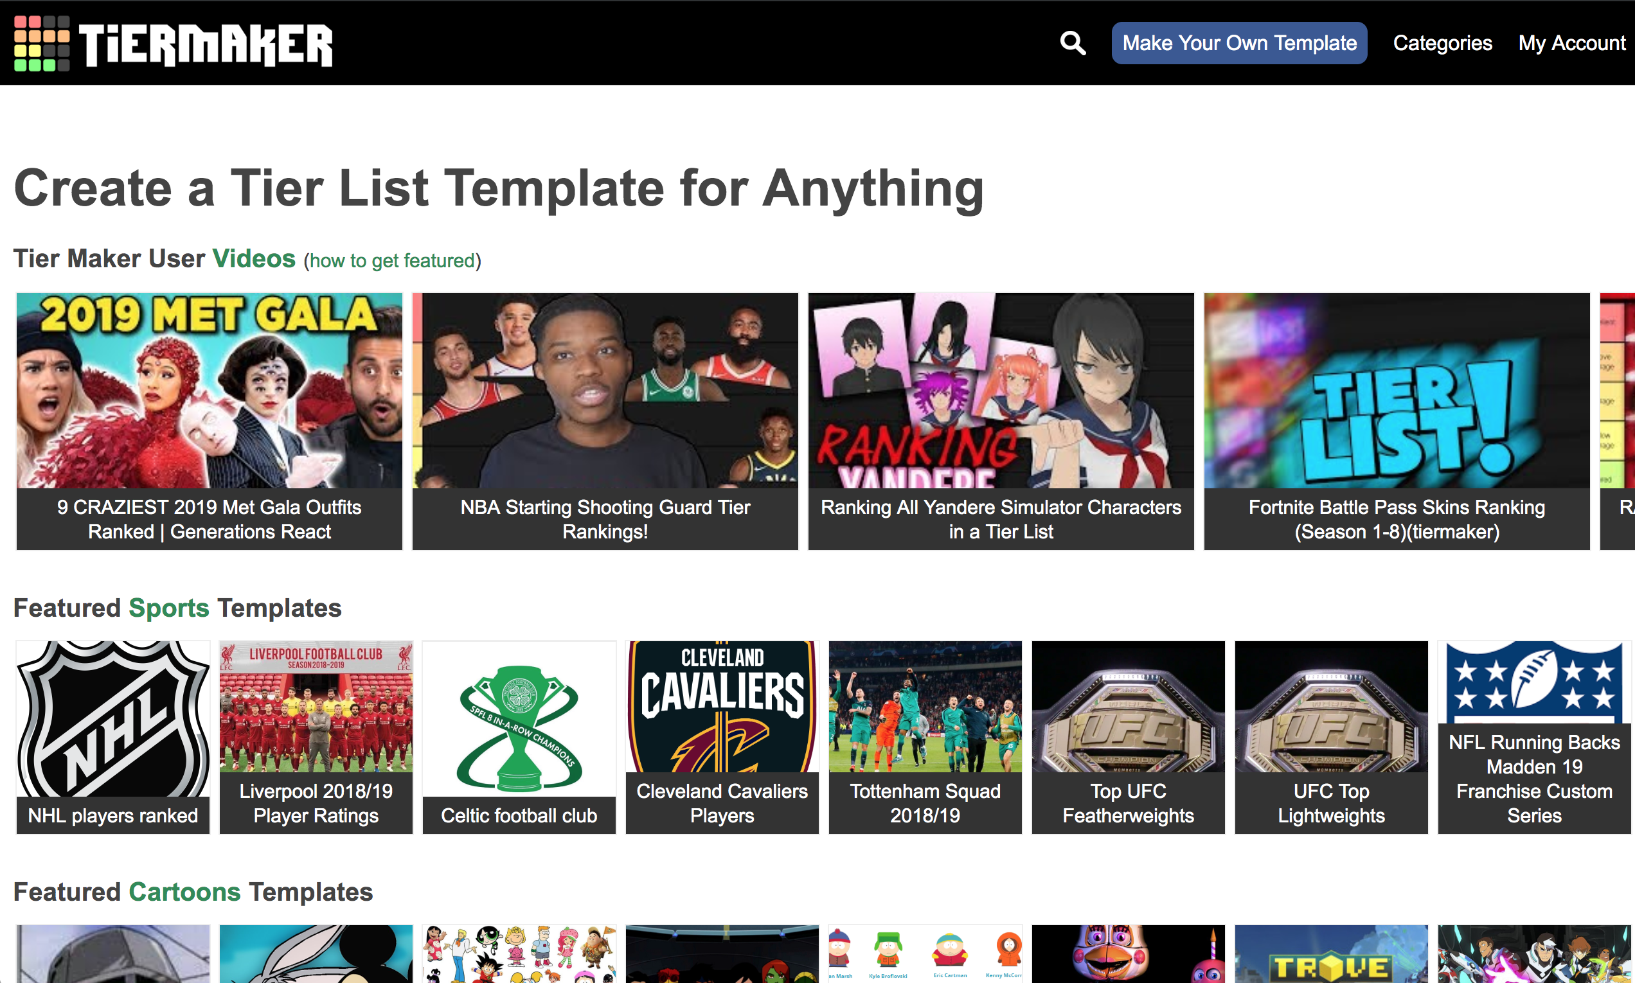
Task: Open the Cleveland Cavaliers logo template
Action: (x=722, y=707)
